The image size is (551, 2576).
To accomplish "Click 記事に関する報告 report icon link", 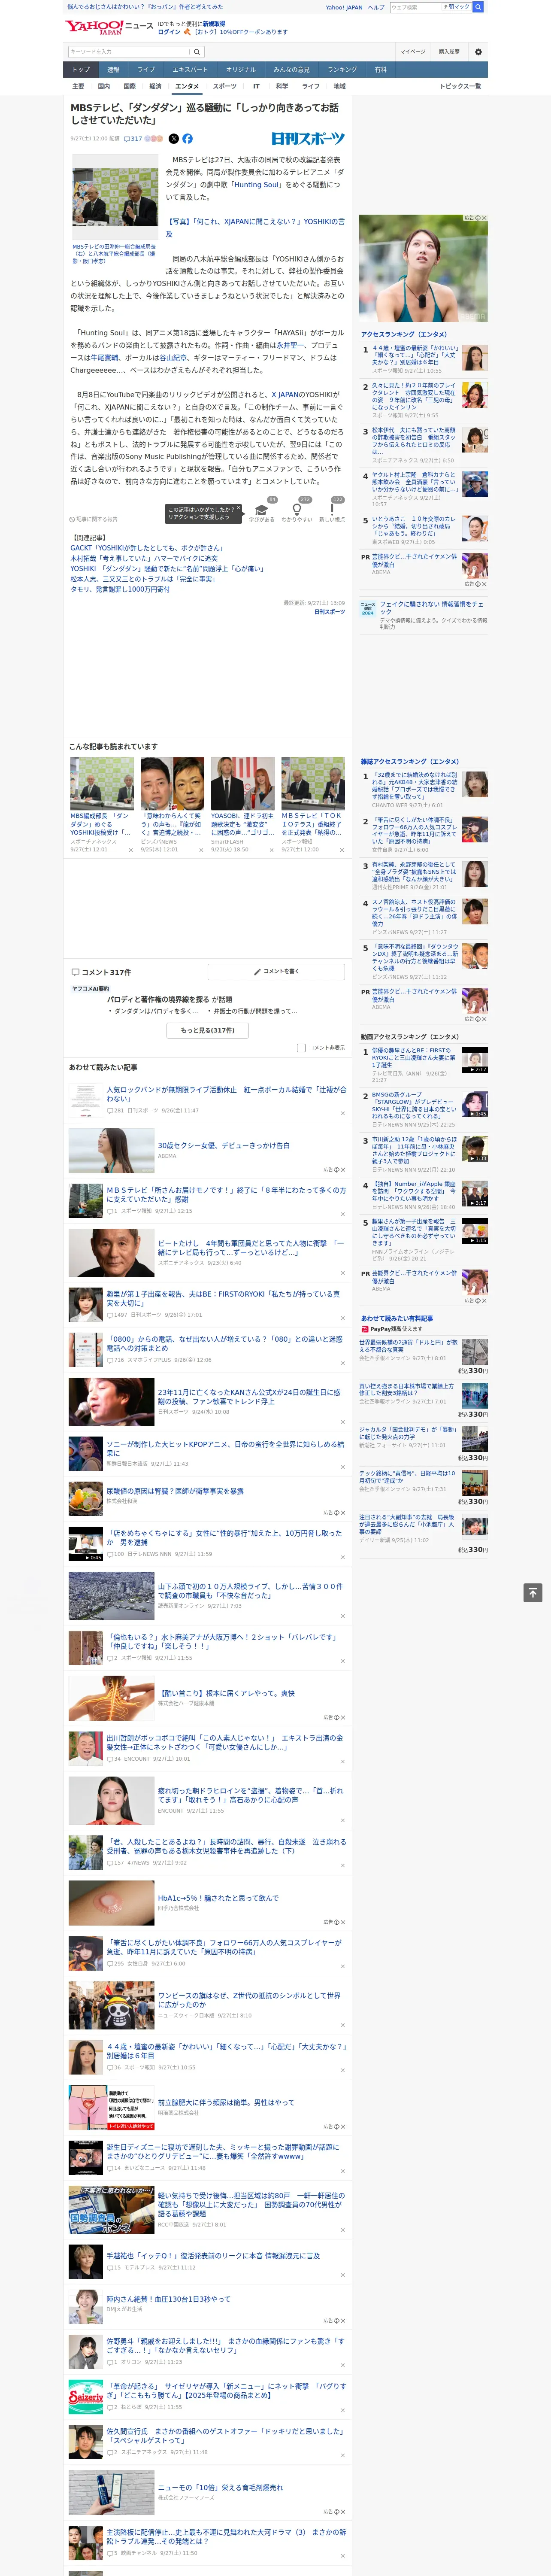I will 94,520.
